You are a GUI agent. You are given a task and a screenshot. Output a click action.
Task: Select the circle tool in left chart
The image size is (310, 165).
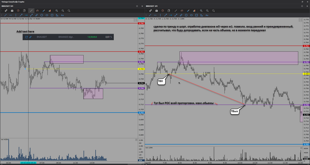click(42, 15)
